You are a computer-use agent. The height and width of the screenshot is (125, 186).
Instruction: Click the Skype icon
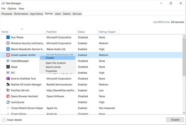pyautogui.click(x=8, y=67)
